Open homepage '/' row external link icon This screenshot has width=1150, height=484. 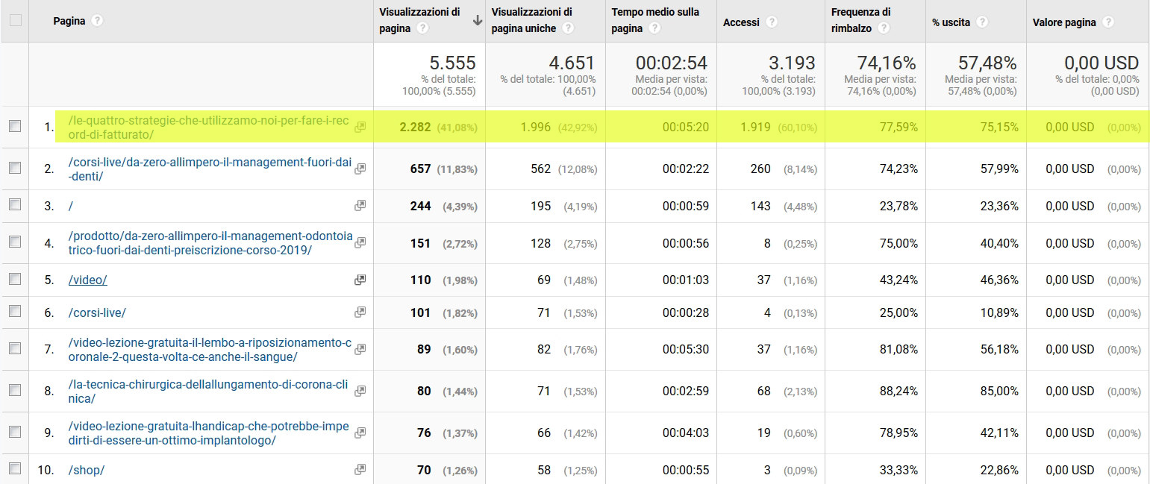360,205
